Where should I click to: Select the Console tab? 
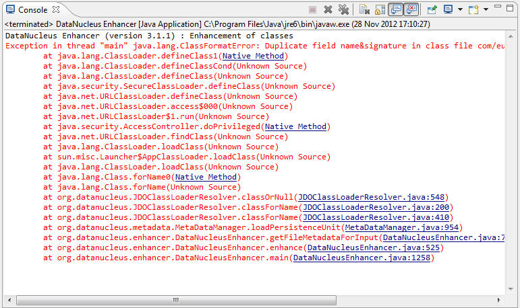click(x=32, y=9)
